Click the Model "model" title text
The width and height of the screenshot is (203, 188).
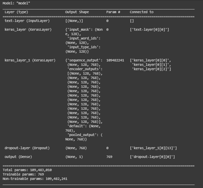coord(16,3)
